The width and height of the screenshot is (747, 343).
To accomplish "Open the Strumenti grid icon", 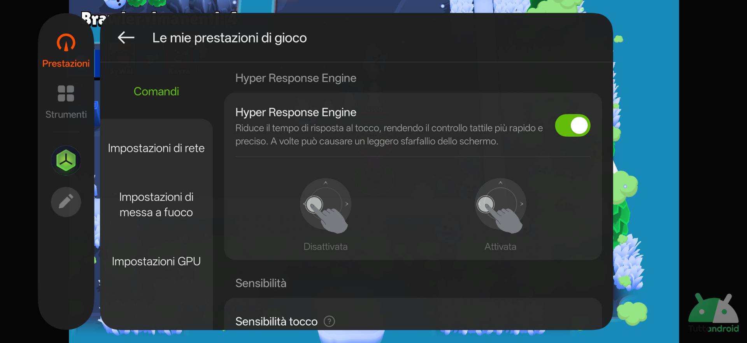I will coord(66,93).
